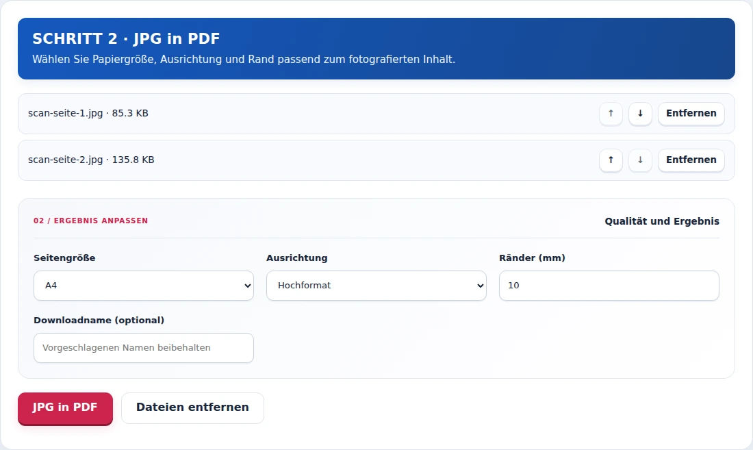Image resolution: width=753 pixels, height=450 pixels.
Task: Click the chevron of the Seitengröße select
Action: tap(247, 286)
